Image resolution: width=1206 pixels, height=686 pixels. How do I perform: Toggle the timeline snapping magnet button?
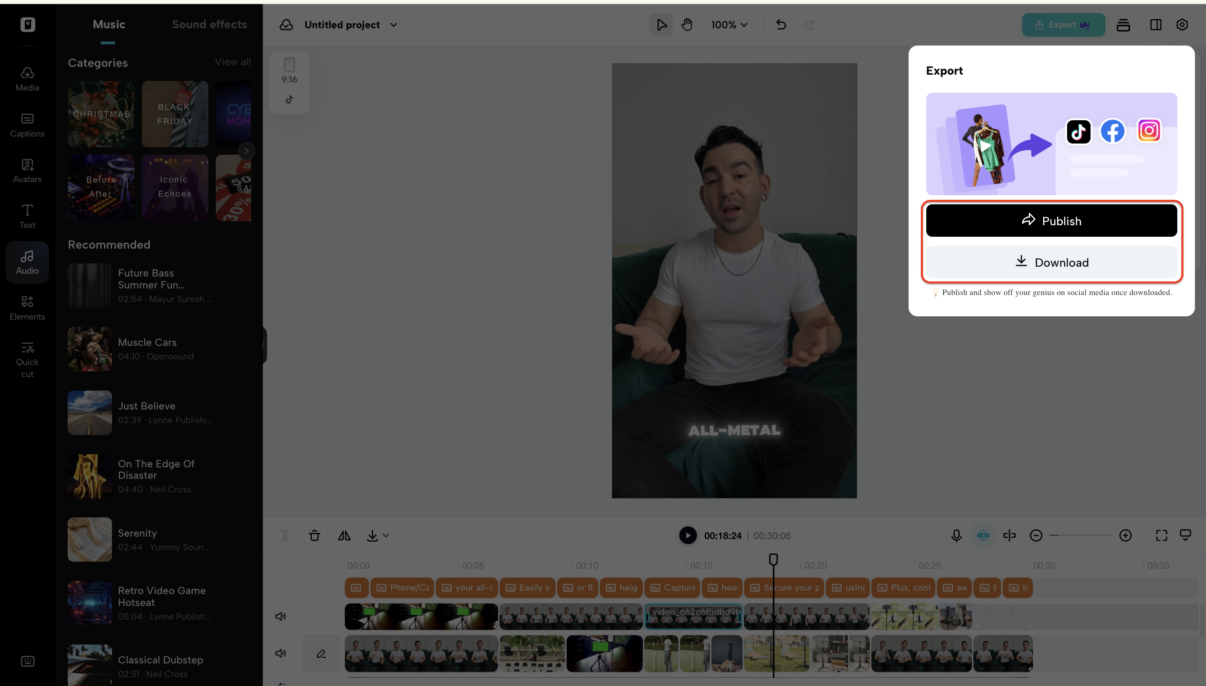click(x=983, y=536)
